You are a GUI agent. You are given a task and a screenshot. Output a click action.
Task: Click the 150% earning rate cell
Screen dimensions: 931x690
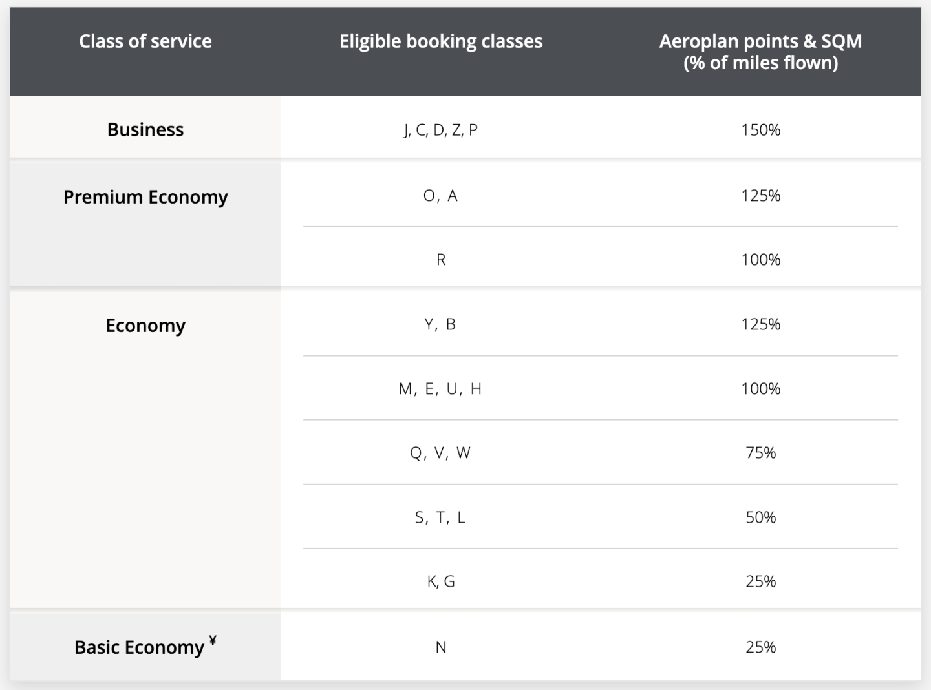point(760,130)
